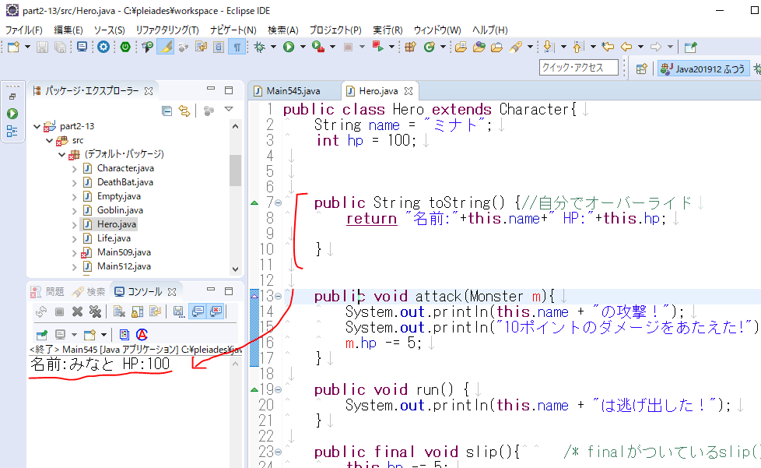
Task: Click the restore icon in left sidebar
Action: 12,97
